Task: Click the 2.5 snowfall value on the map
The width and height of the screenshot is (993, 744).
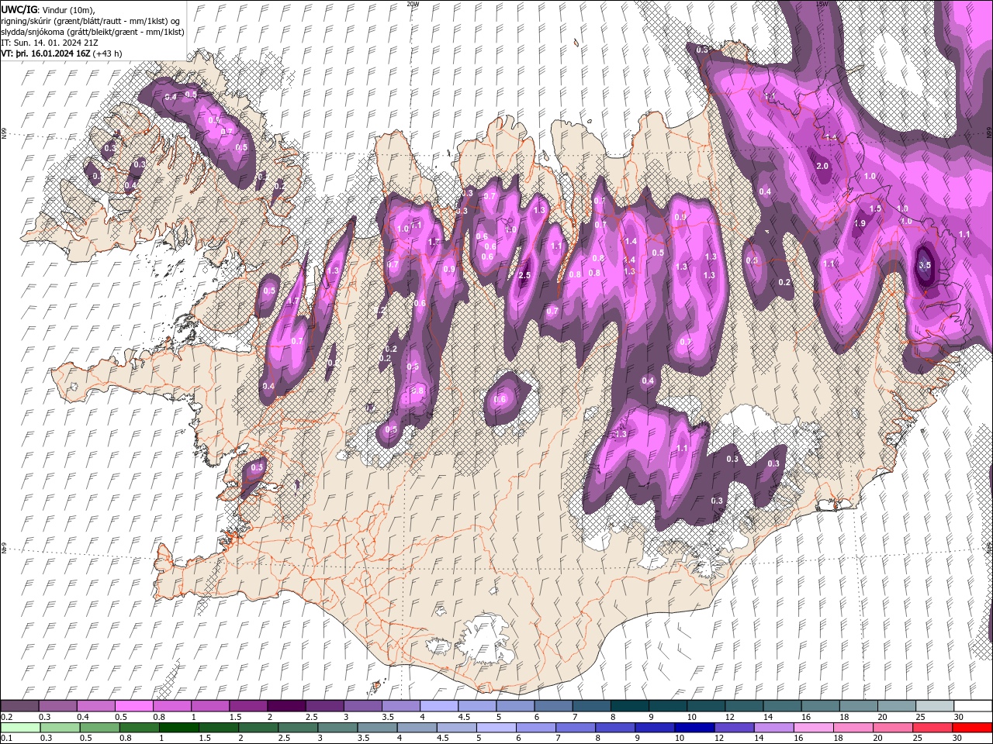Action: point(524,275)
